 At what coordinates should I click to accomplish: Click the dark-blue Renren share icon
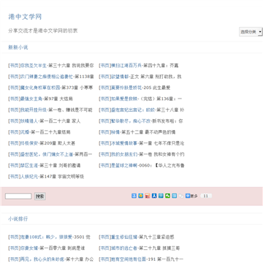[154, 196]
